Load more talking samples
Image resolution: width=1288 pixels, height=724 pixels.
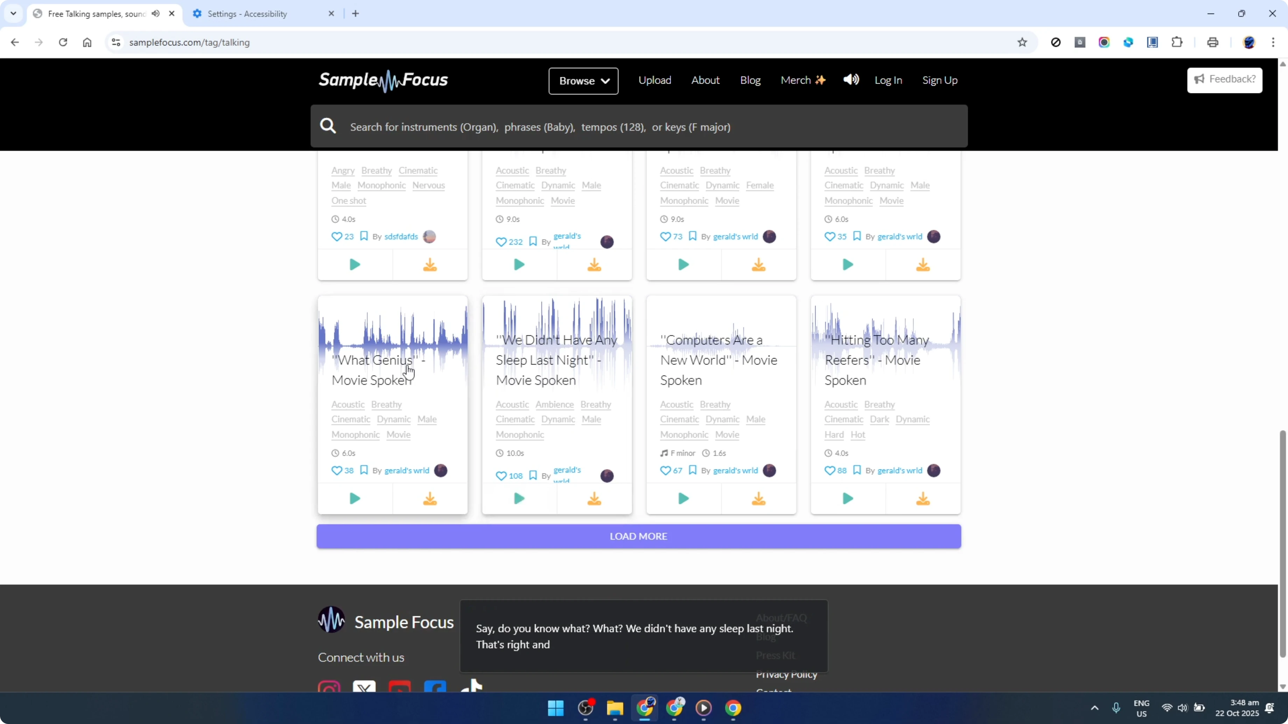coord(638,536)
